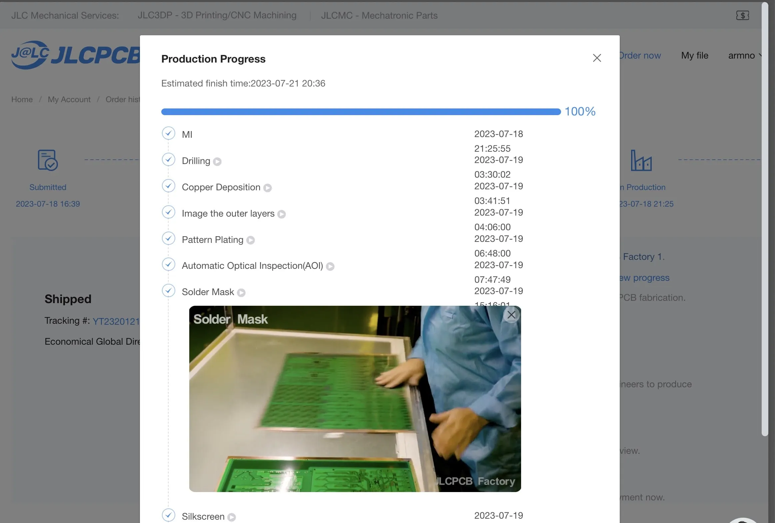Click the coupon dollar icon in top bar
The image size is (775, 523).
(742, 15)
